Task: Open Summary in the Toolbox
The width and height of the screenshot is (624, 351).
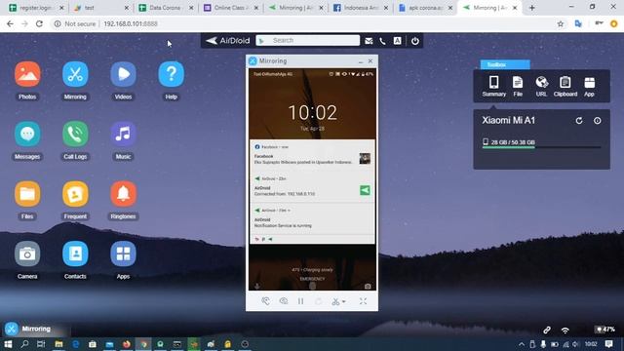Action: [x=494, y=87]
